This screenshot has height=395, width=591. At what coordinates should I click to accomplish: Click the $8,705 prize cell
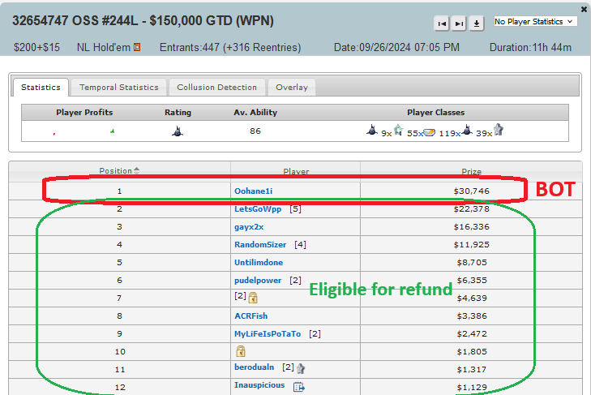(471, 263)
